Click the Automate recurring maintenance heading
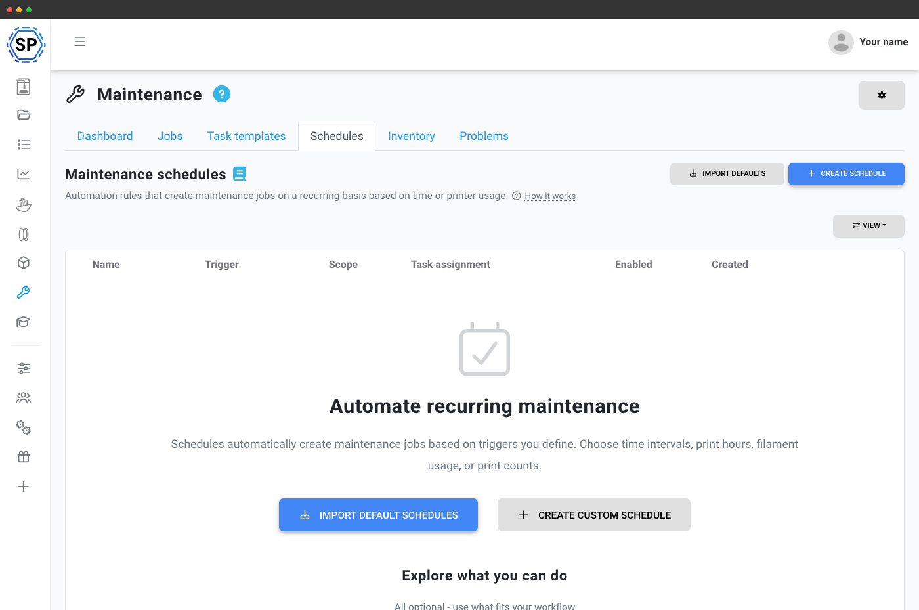This screenshot has width=919, height=610. (484, 406)
